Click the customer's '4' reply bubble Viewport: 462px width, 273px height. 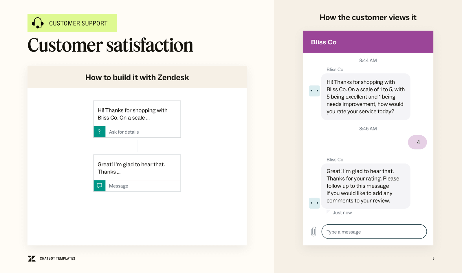[x=417, y=142]
